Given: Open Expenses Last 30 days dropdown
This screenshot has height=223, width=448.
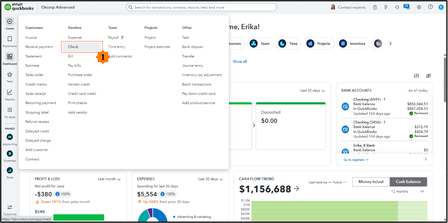Looking at the screenshot, I should [x=211, y=179].
